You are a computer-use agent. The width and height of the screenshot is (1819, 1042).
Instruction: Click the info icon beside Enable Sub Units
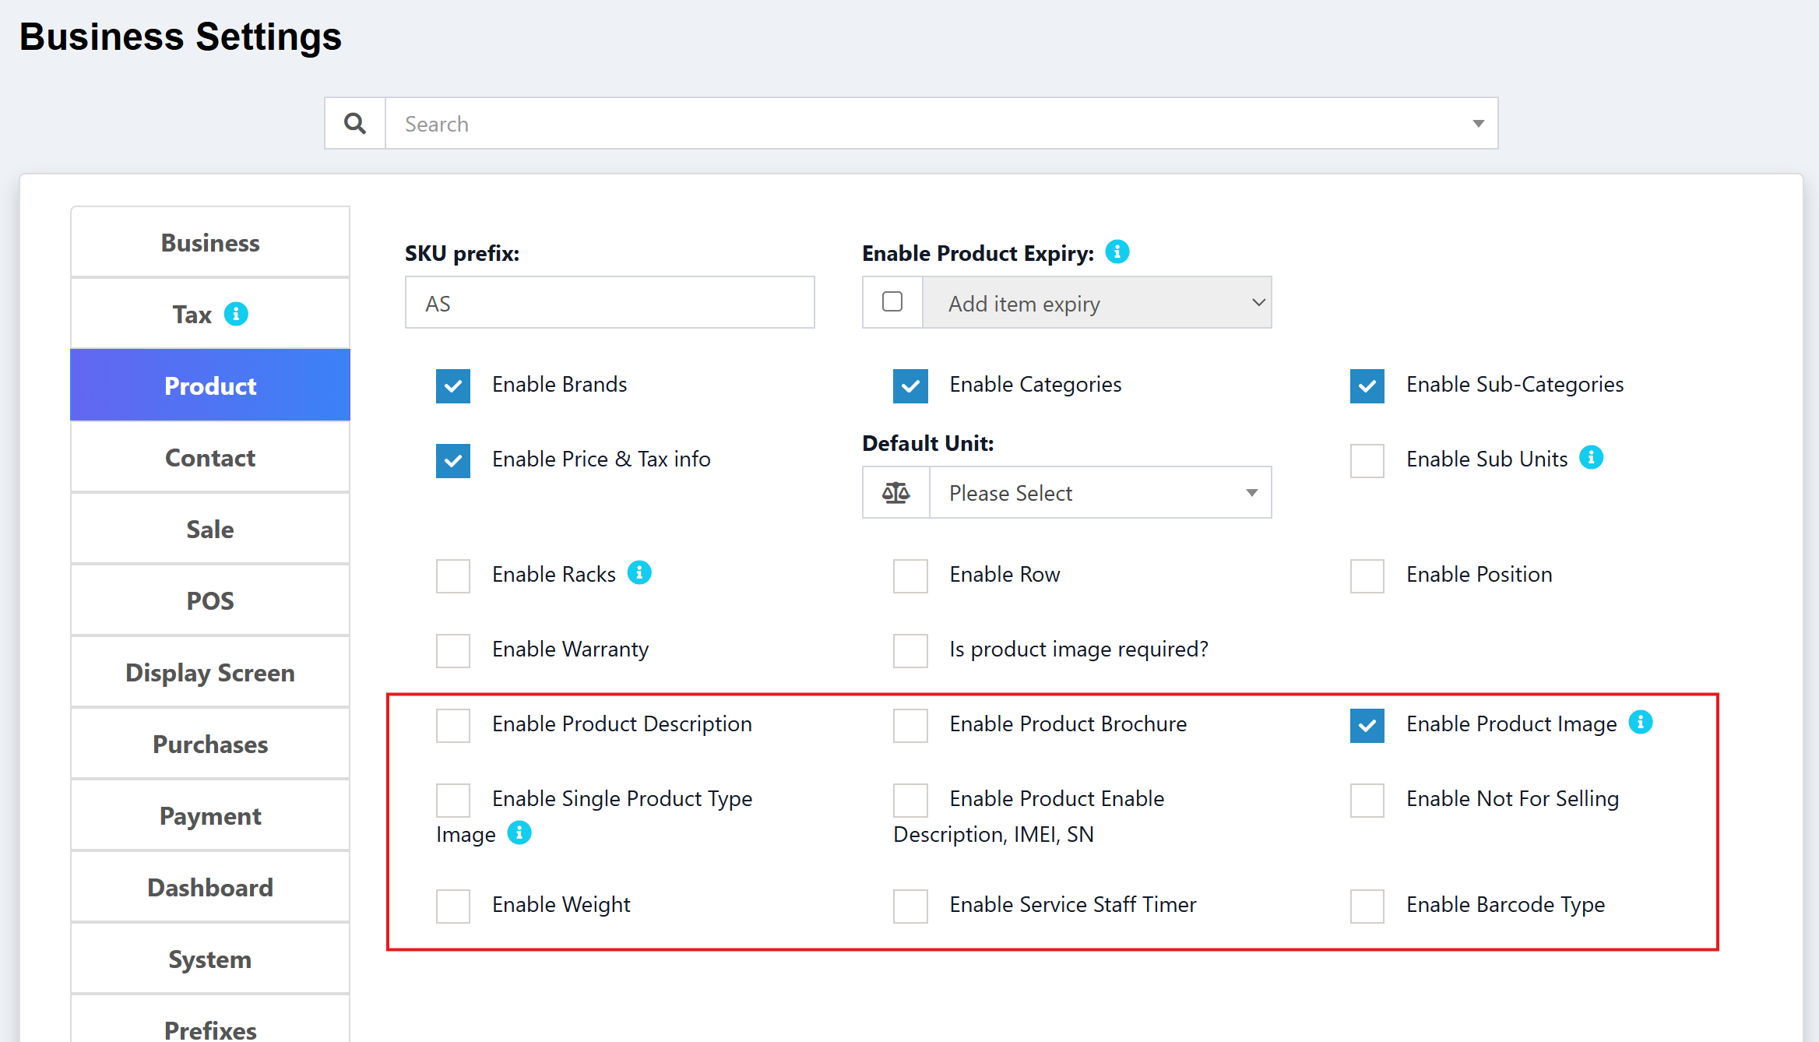click(x=1592, y=457)
